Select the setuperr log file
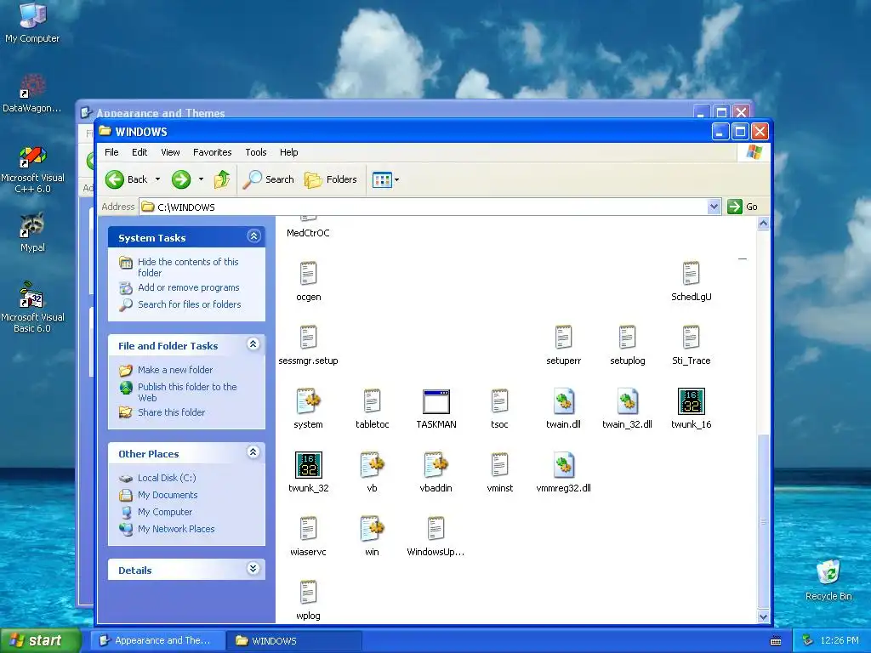Viewport: 871px width, 653px height. pyautogui.click(x=563, y=337)
